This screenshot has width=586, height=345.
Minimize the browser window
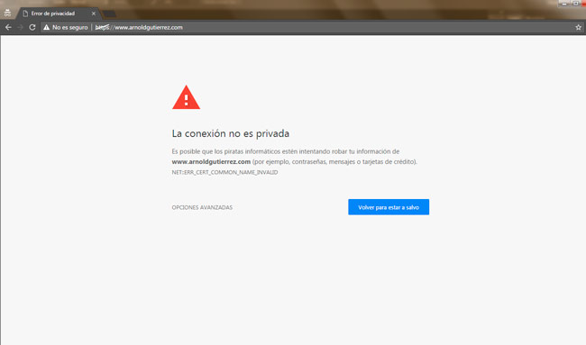(x=564, y=4)
